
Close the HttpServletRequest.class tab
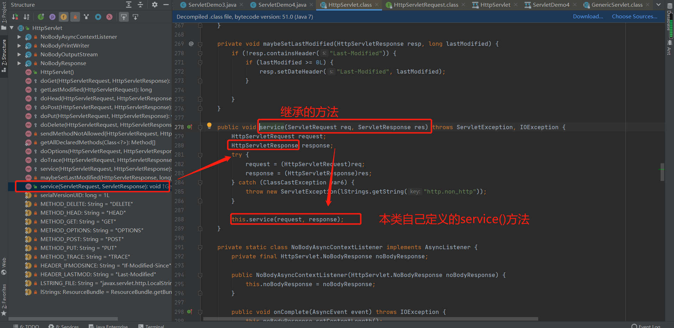[463, 5]
